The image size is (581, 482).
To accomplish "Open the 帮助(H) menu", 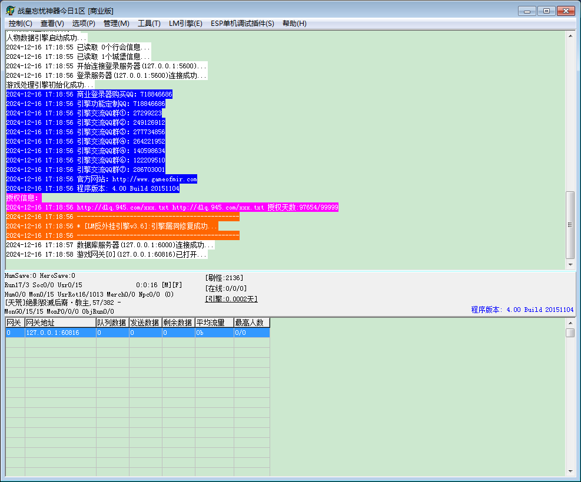I will coord(294,24).
